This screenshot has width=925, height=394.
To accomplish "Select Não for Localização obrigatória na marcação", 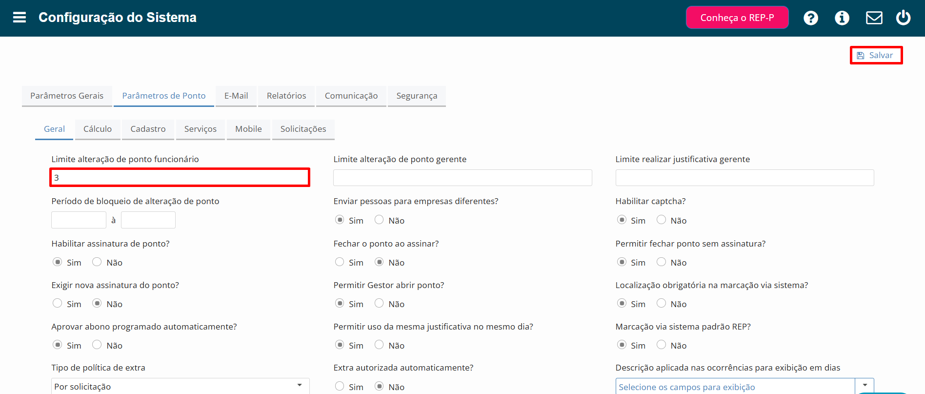I will 661,303.
